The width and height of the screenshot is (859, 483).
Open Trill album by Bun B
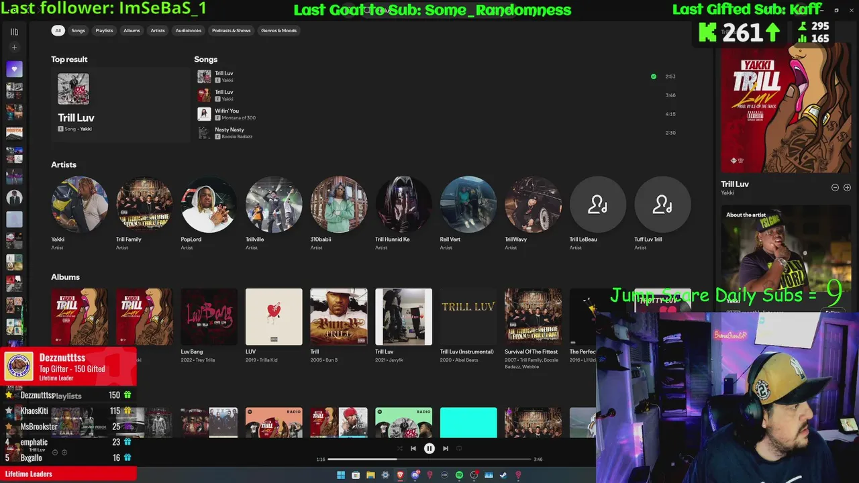[339, 317]
